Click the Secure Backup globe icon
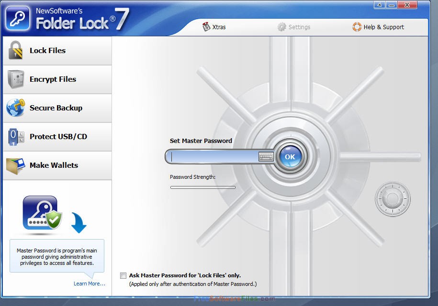Viewport: 438px width, 306px height. point(16,108)
